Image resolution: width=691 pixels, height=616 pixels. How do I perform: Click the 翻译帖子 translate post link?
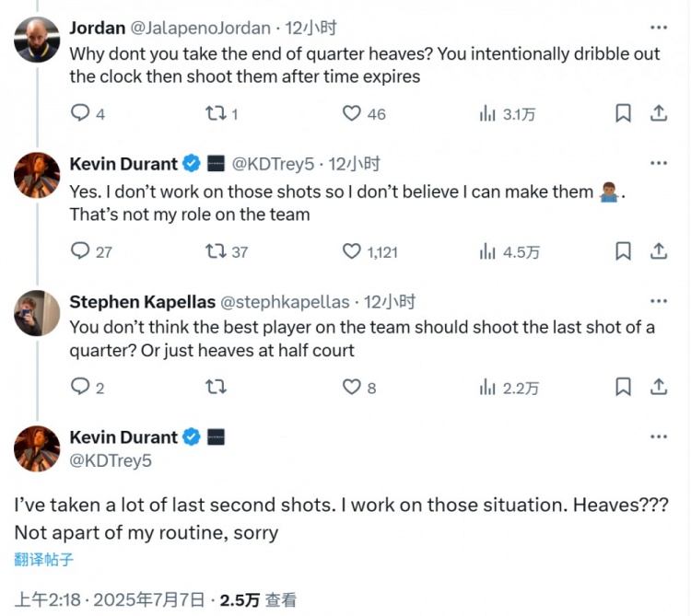click(43, 559)
